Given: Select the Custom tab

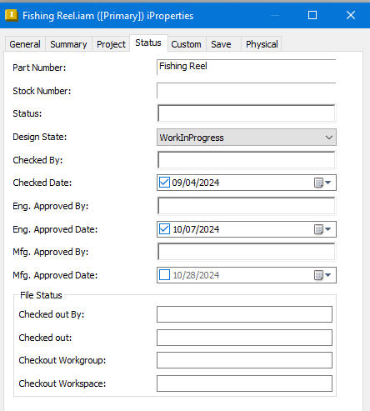Looking at the screenshot, I should click(186, 44).
